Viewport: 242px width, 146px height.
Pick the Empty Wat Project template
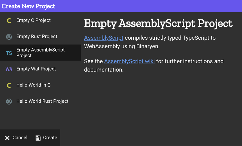[x=41, y=69]
